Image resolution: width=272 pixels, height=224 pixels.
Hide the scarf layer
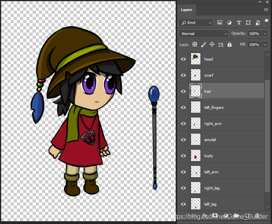[183, 75]
